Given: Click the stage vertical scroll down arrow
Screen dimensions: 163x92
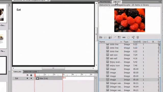Looking at the screenshot, I should coord(96,65).
